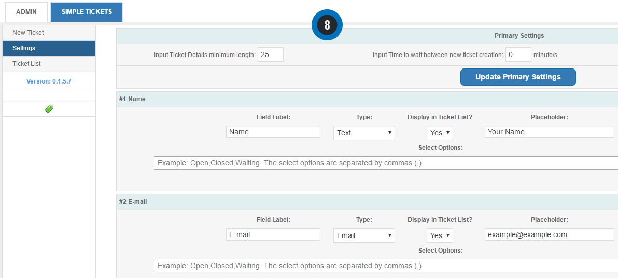Screen dimensions: 618x278
Task: Open the Type dropdown showing Email
Action: point(364,235)
